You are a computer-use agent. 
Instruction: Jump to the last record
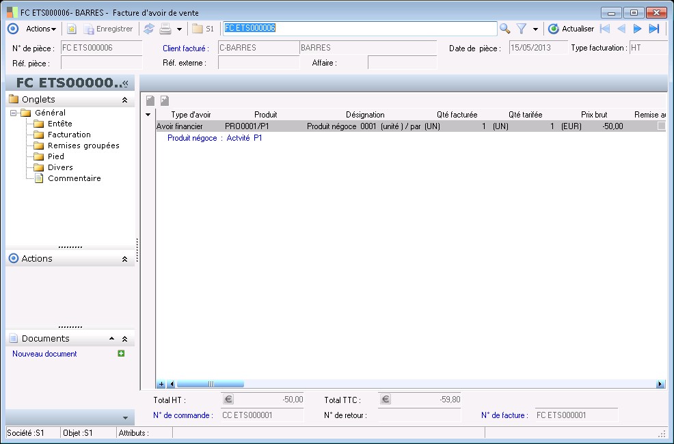pos(654,29)
